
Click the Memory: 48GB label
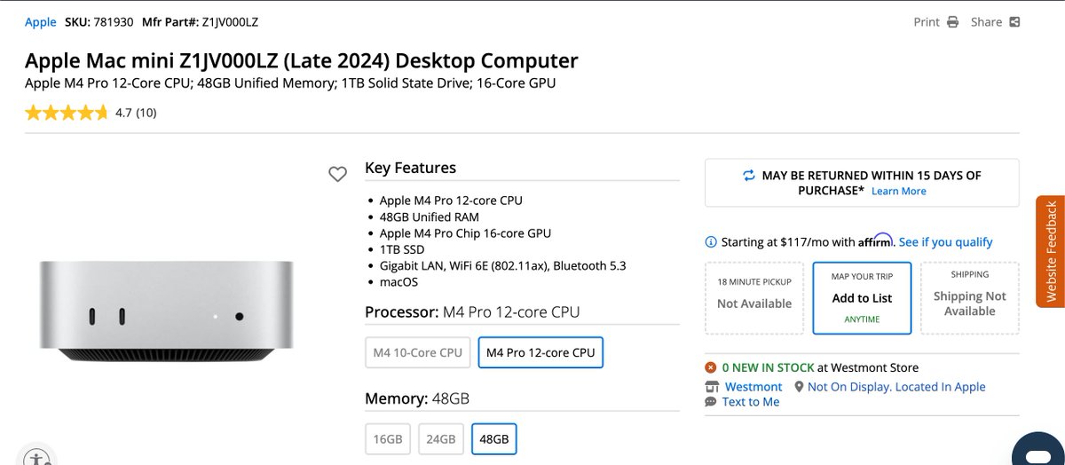tap(417, 398)
